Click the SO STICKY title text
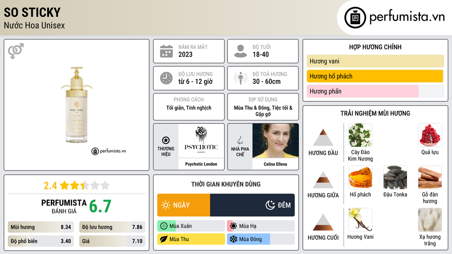 [x=32, y=12]
